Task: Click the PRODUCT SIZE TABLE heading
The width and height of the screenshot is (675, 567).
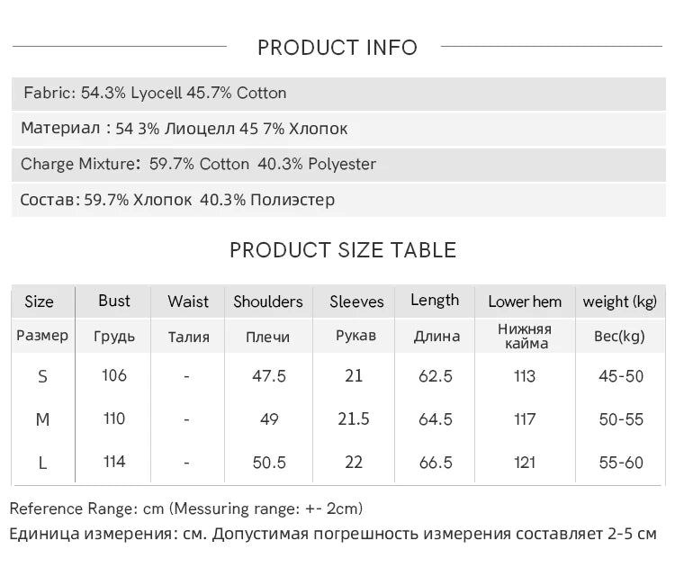Action: point(343,250)
